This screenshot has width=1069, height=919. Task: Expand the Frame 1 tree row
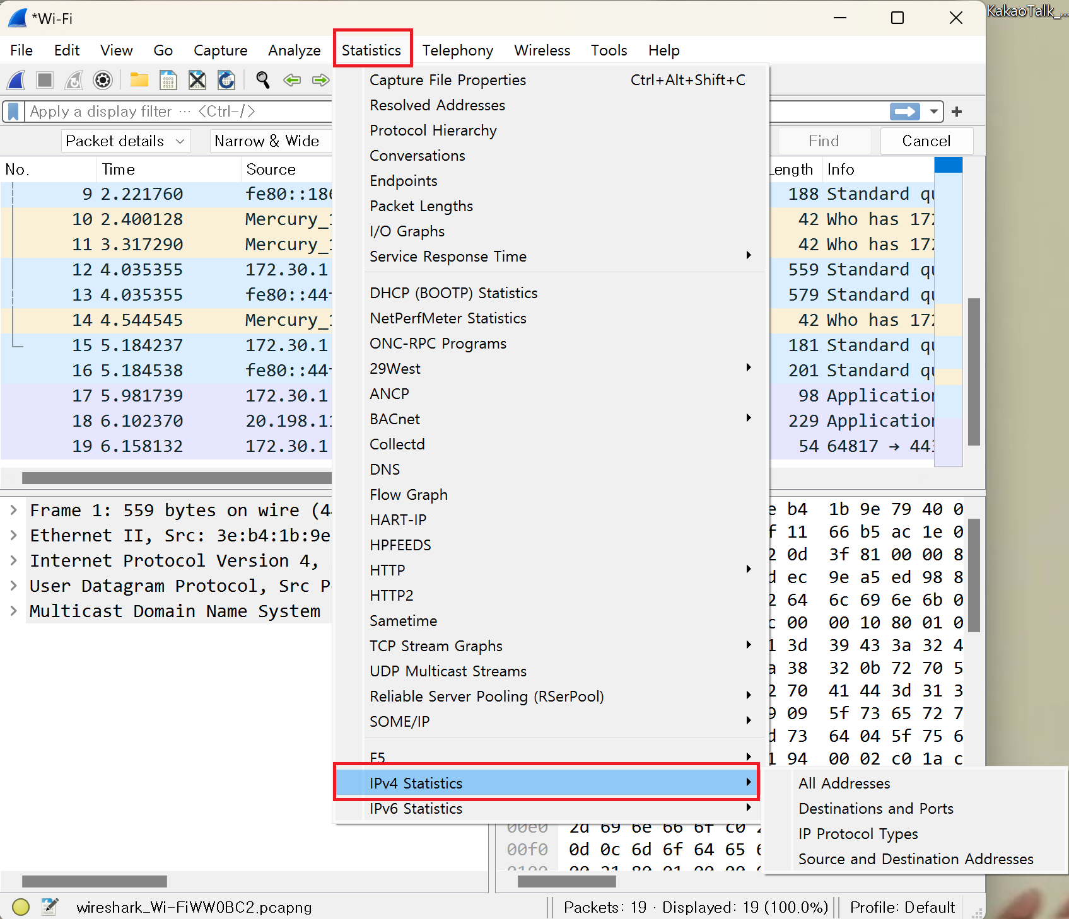coord(13,510)
